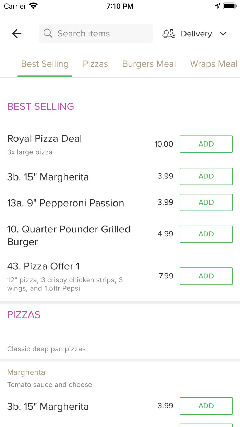This screenshot has height=427, width=240.
Task: Tap the Search items input field
Action: [x=96, y=33]
